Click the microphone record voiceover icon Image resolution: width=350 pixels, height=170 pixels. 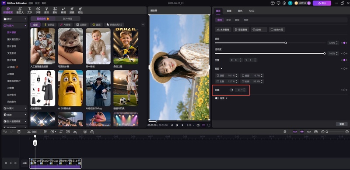click(x=285, y=132)
